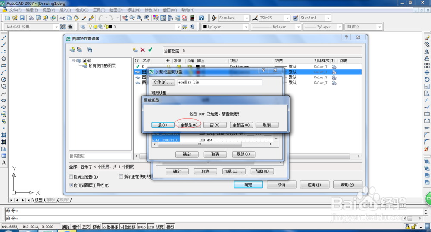Open Standard text style dropdown
Image resolution: width=431 pixels, height=232 pixels.
247,18
